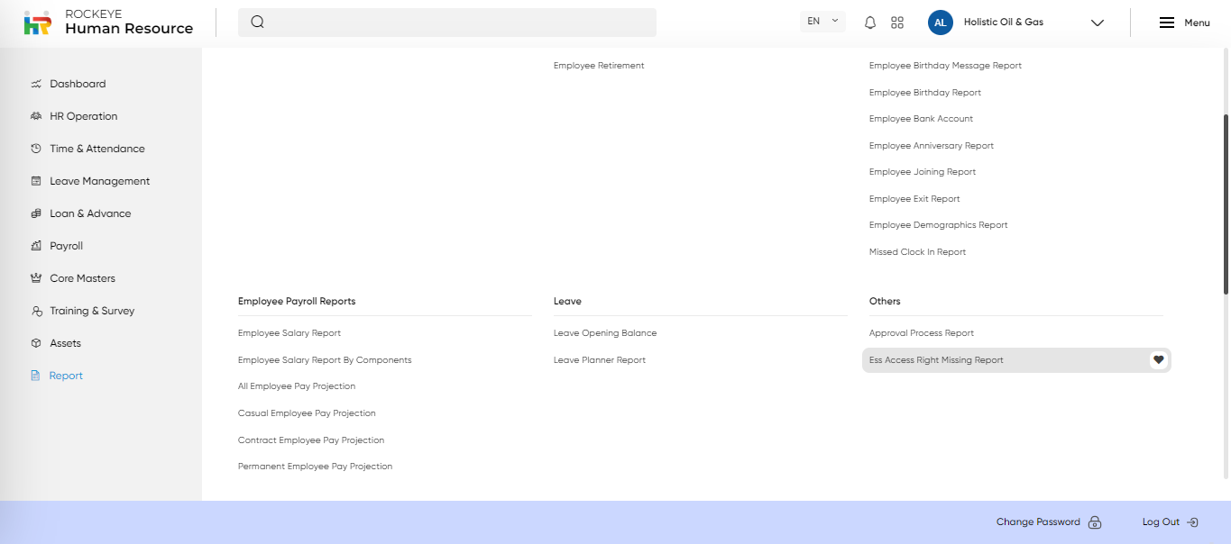
Task: Open Employee Birthday Report
Action: 925,93
